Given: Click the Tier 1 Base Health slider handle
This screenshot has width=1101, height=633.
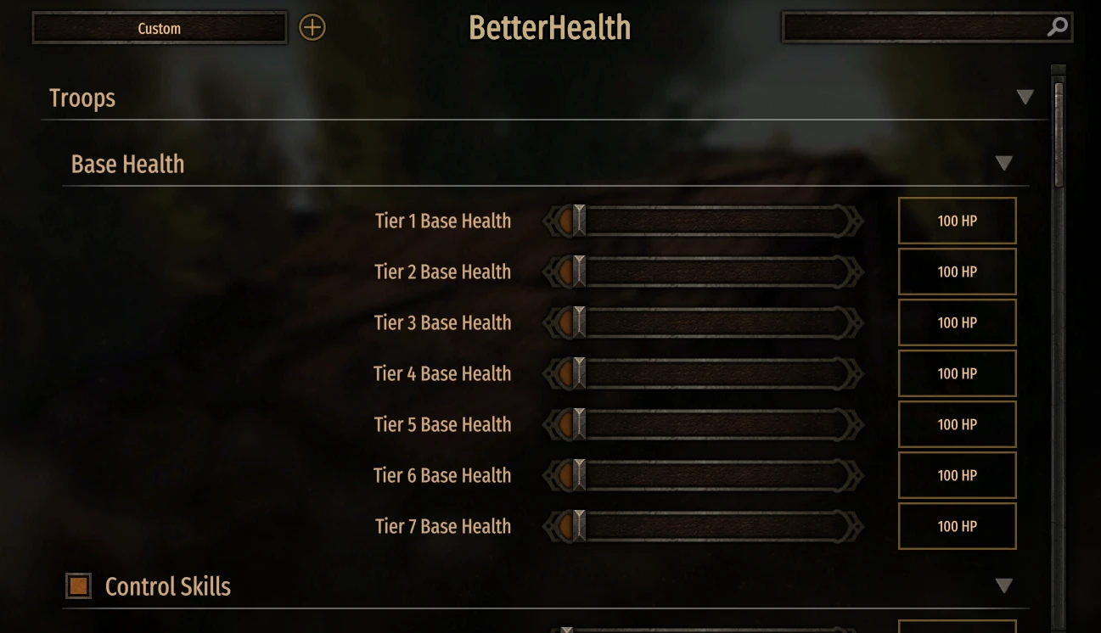Looking at the screenshot, I should [578, 221].
